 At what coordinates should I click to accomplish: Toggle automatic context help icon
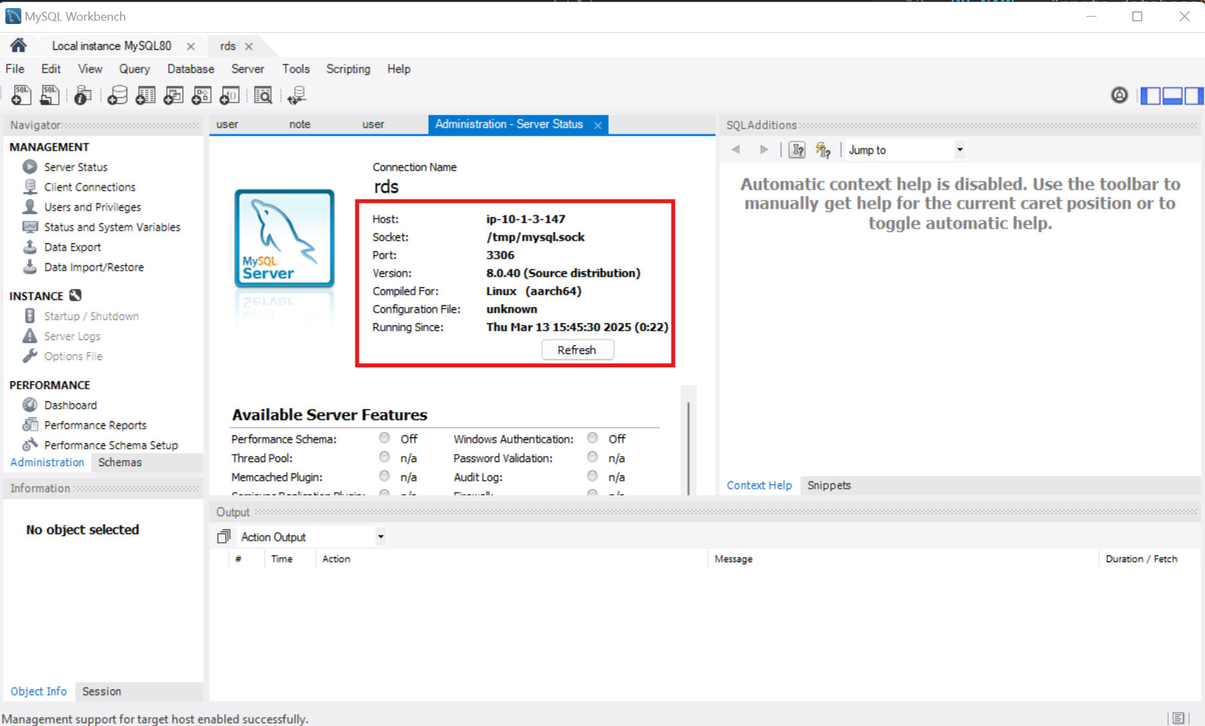click(823, 150)
